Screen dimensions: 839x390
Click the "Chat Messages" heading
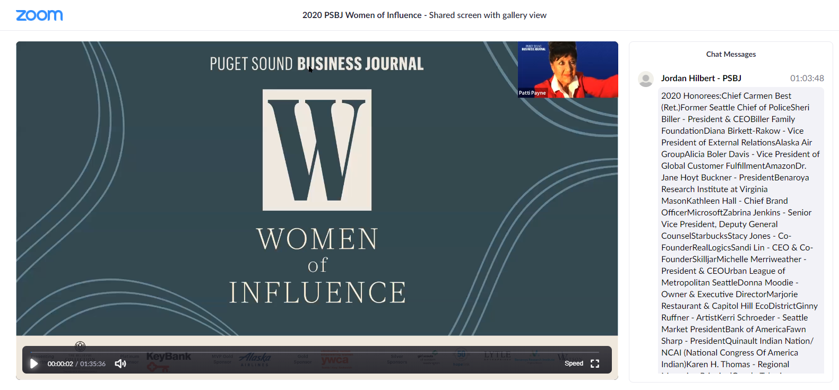(731, 54)
